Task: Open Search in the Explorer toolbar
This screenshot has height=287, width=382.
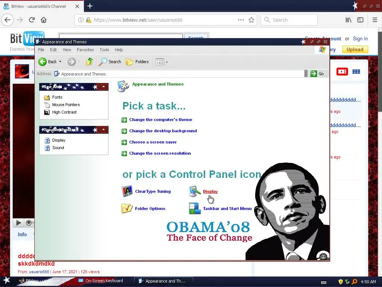Action: [110, 62]
